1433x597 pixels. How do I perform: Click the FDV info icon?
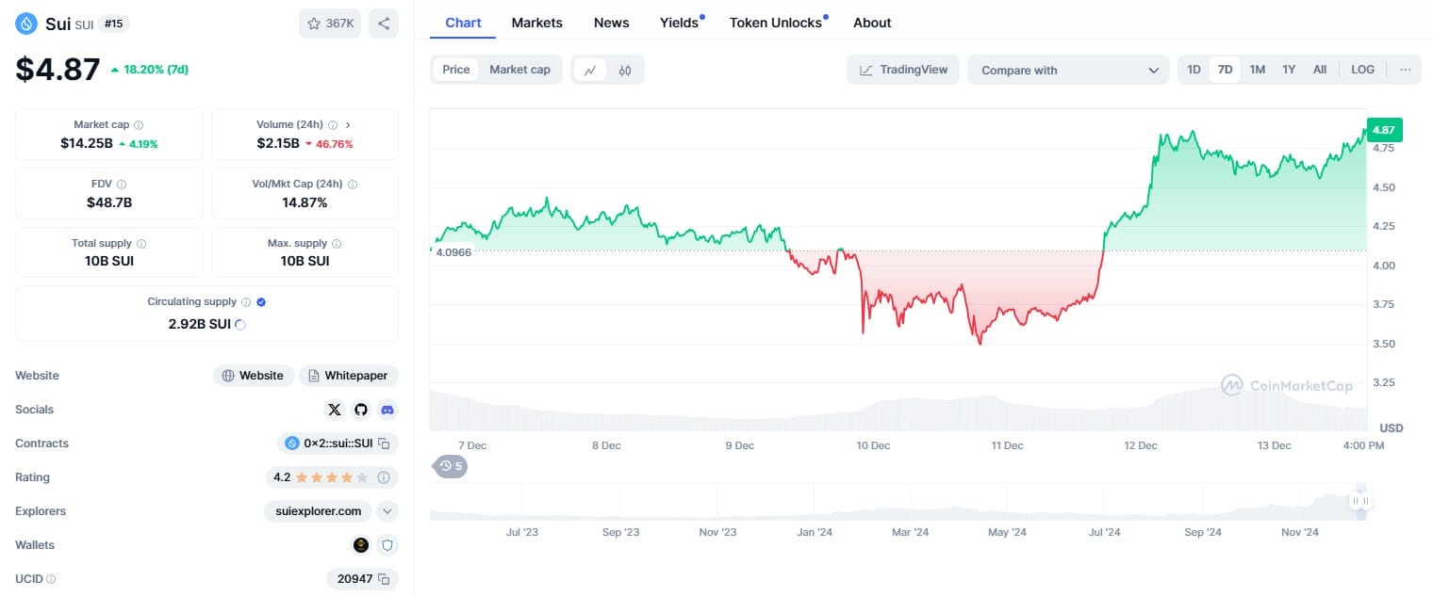coord(122,185)
